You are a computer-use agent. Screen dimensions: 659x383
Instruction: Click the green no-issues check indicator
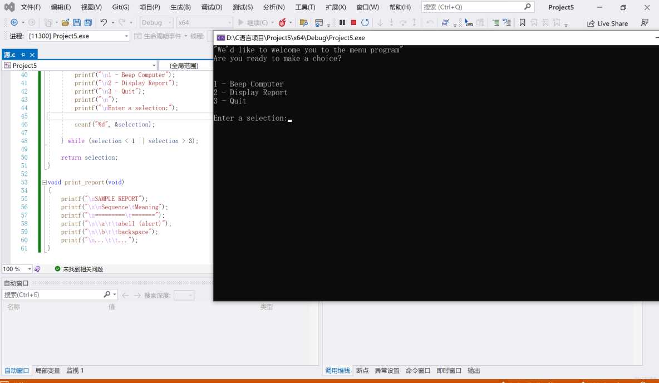[x=57, y=269]
